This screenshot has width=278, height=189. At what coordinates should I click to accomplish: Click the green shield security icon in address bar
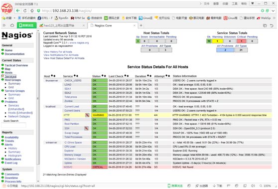click(x=38, y=11)
